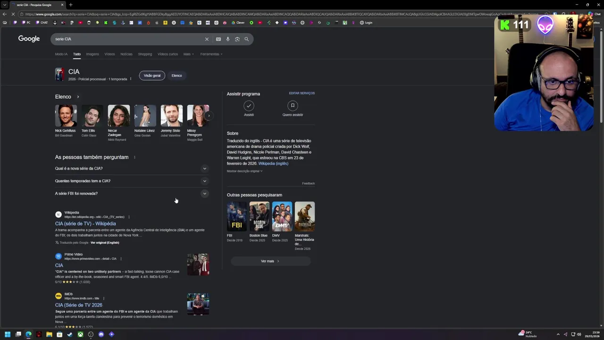Open 'CIA (série de TV) - Wikipédia' result
604x340 pixels.
point(85,224)
